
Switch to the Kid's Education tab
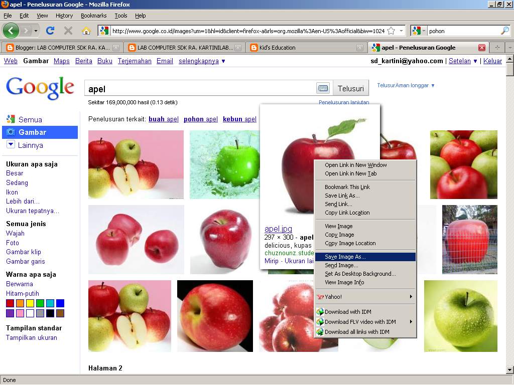307,48
